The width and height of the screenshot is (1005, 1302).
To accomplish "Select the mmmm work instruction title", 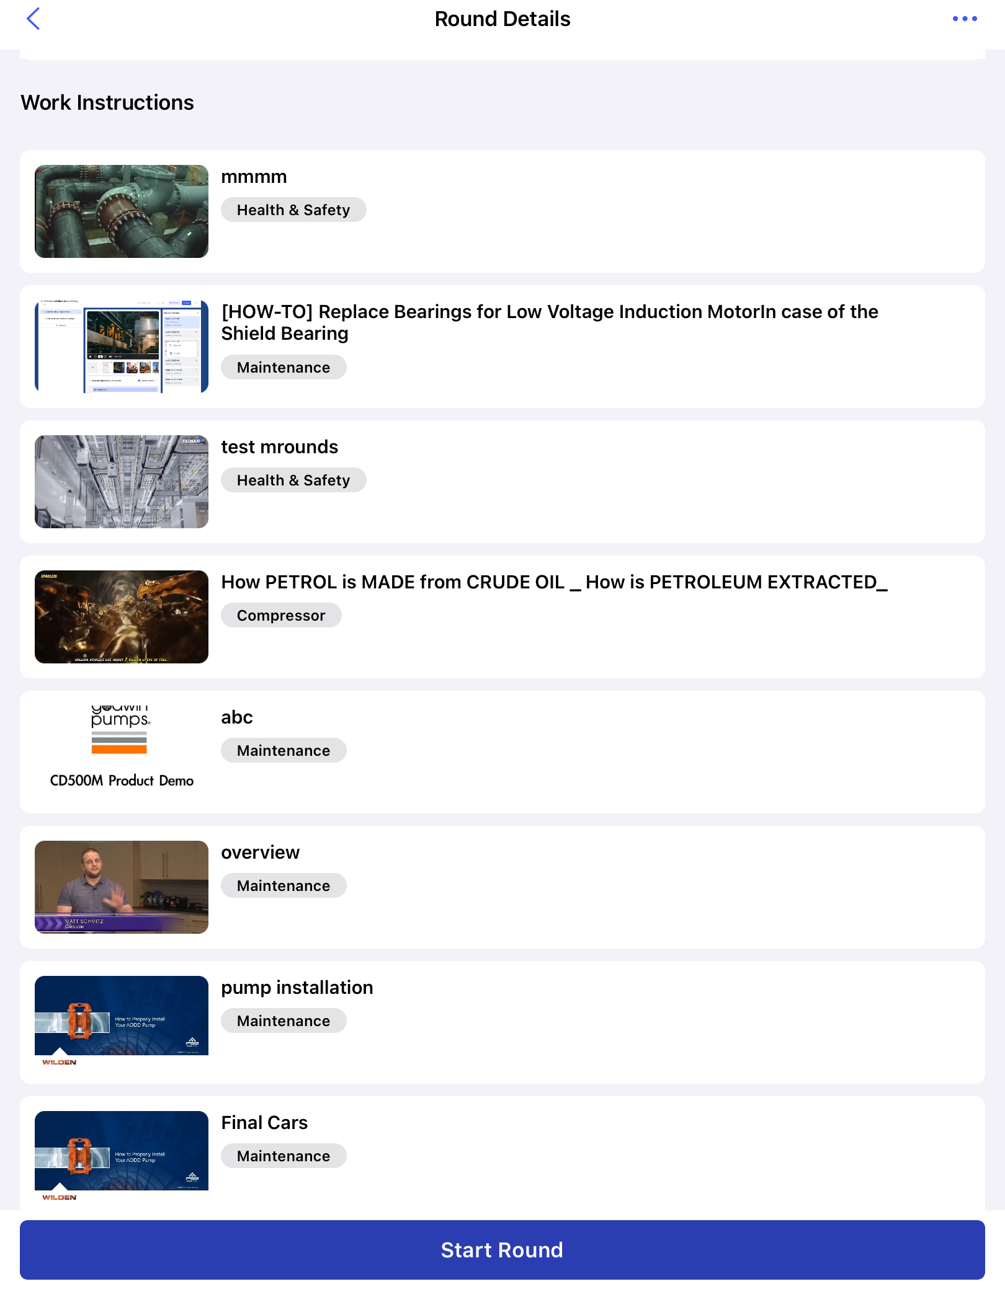I will click(x=254, y=177).
